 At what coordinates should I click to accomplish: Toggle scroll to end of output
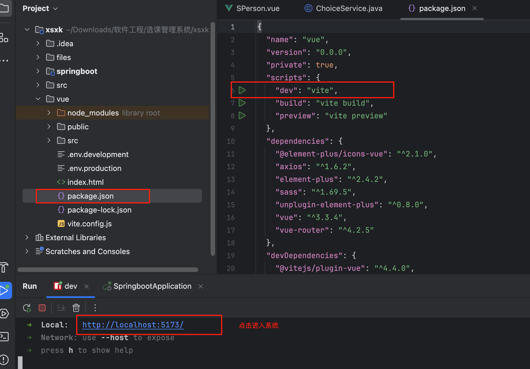pyautogui.click(x=61, y=308)
